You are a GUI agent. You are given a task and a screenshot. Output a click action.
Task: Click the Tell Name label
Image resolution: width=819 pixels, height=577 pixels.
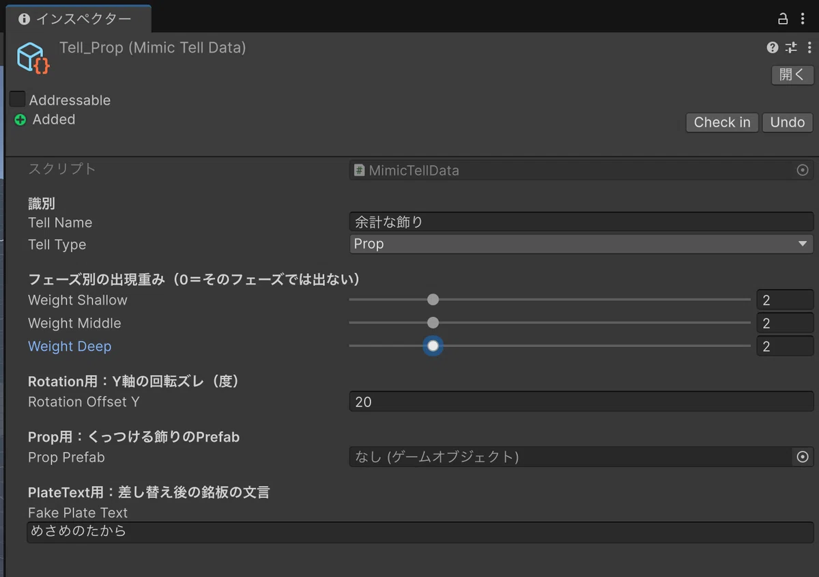60,223
